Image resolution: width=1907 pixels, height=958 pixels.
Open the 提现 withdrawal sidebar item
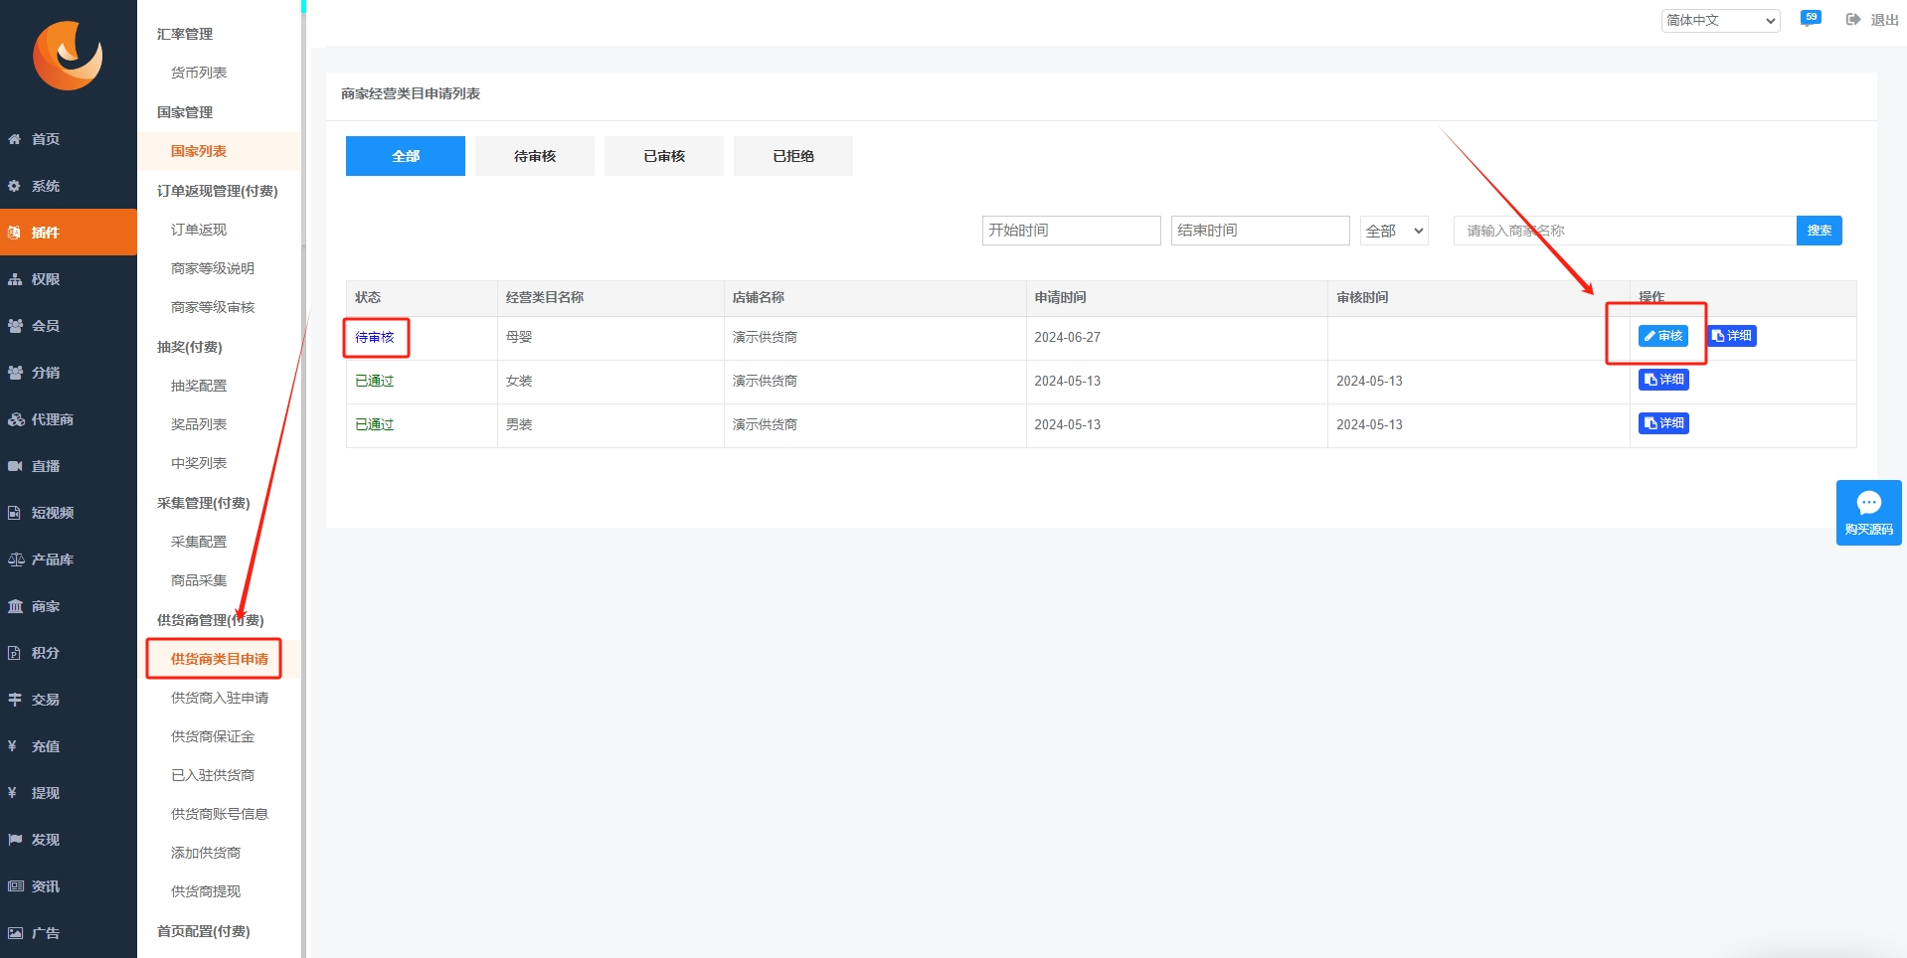click(69, 793)
